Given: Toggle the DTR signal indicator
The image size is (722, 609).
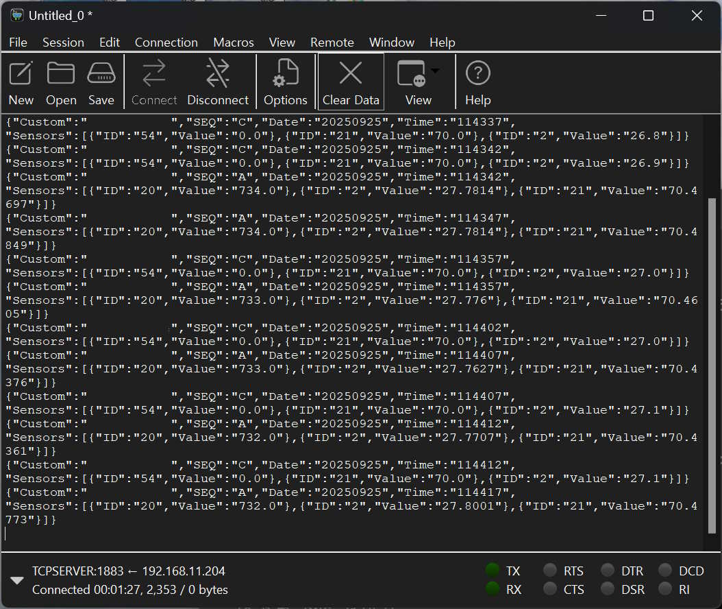Looking at the screenshot, I should pyautogui.click(x=608, y=571).
